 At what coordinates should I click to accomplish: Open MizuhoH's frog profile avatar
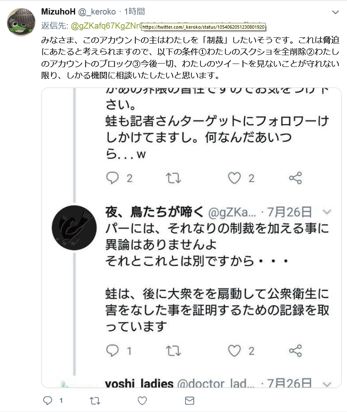[x=21, y=22]
